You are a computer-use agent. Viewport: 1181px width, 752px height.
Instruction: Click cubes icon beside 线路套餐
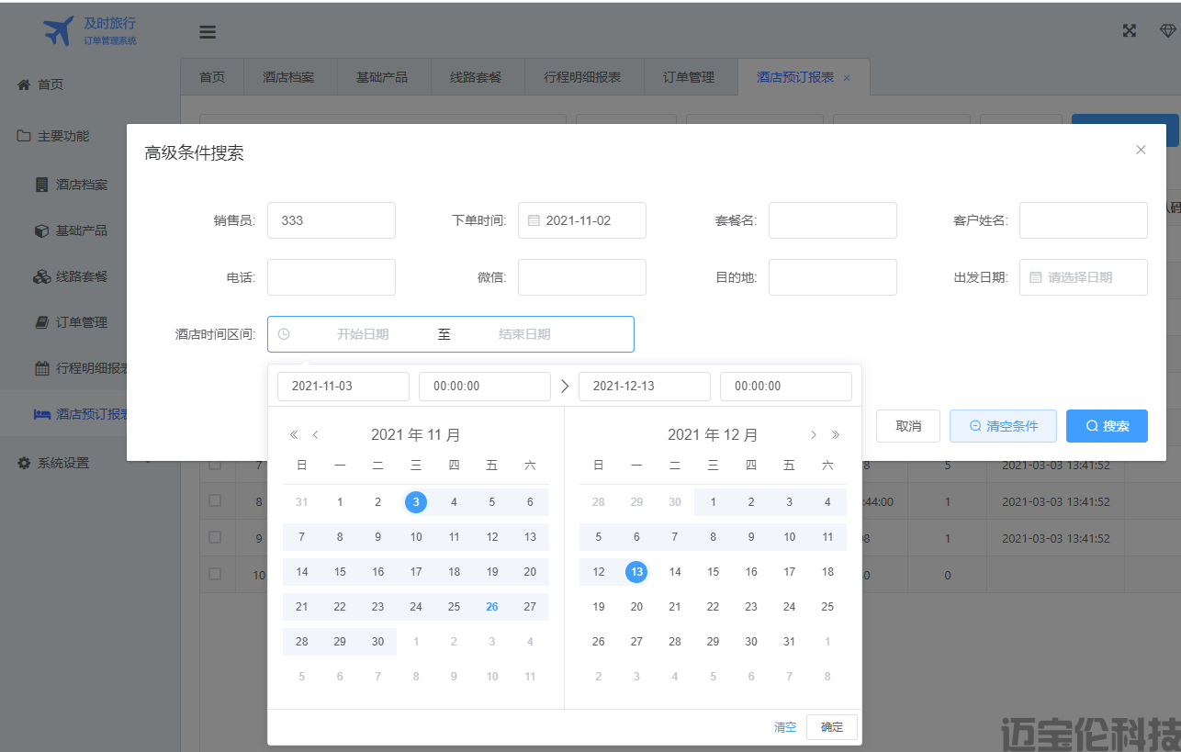click(x=42, y=276)
